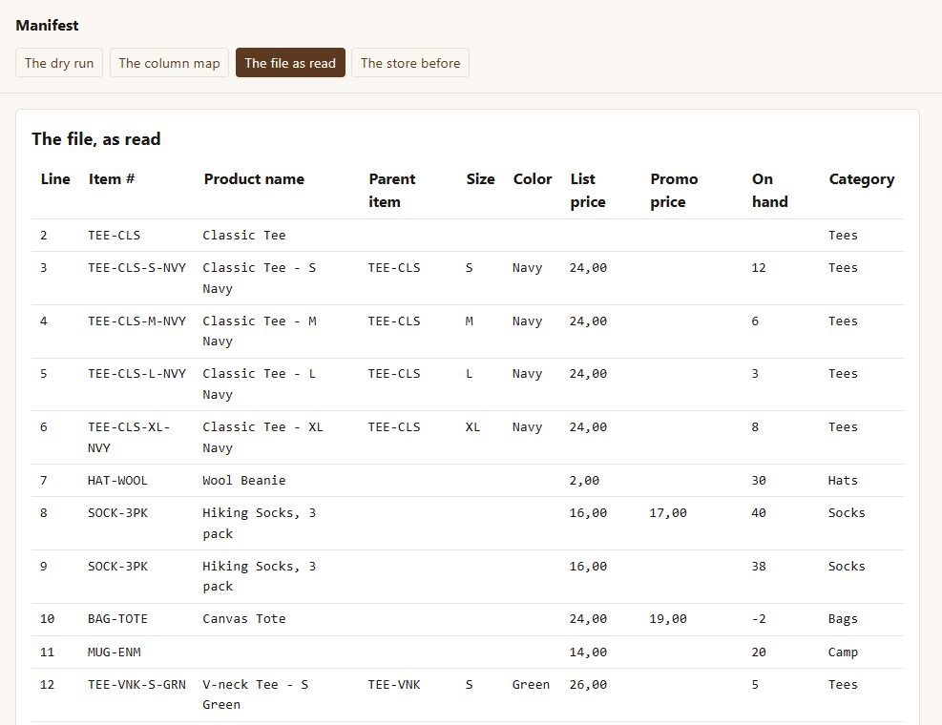Open The column map tab
The height and width of the screenshot is (725, 942).
(170, 63)
